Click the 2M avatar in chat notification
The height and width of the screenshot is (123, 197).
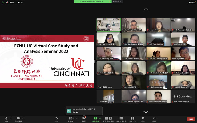(69, 111)
